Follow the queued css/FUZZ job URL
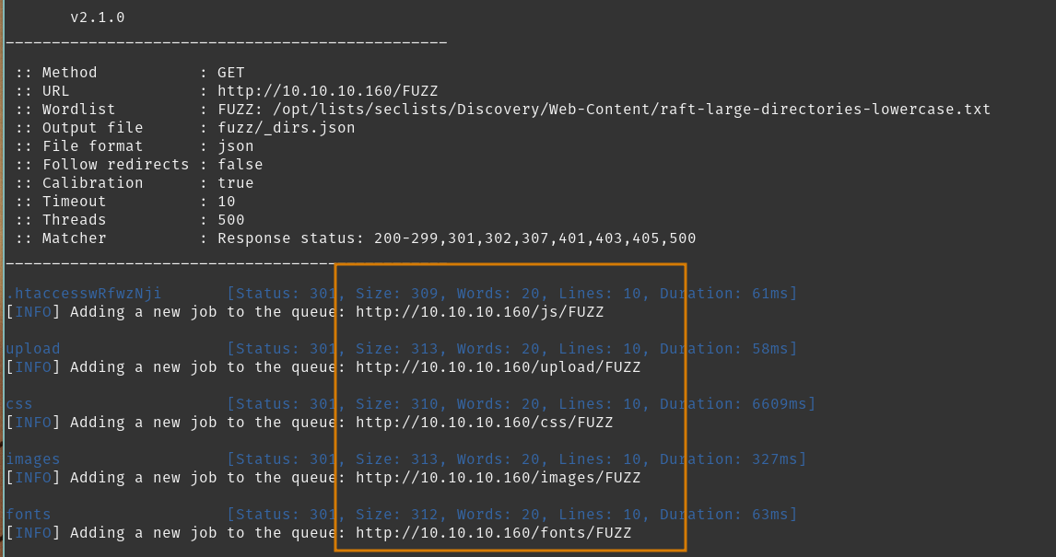Screen dimensions: 1056x557 point(484,423)
